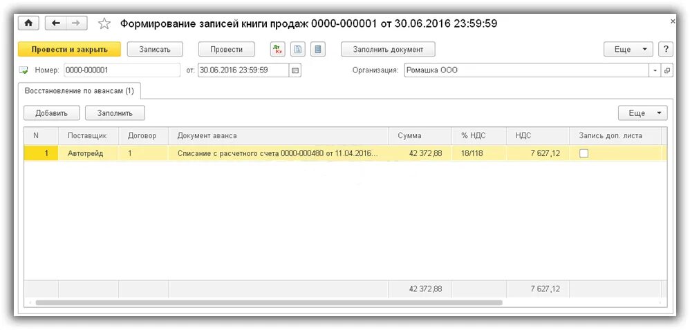690x330 pixels.
Task: Click the Документ аванса column header
Action: tap(278, 136)
